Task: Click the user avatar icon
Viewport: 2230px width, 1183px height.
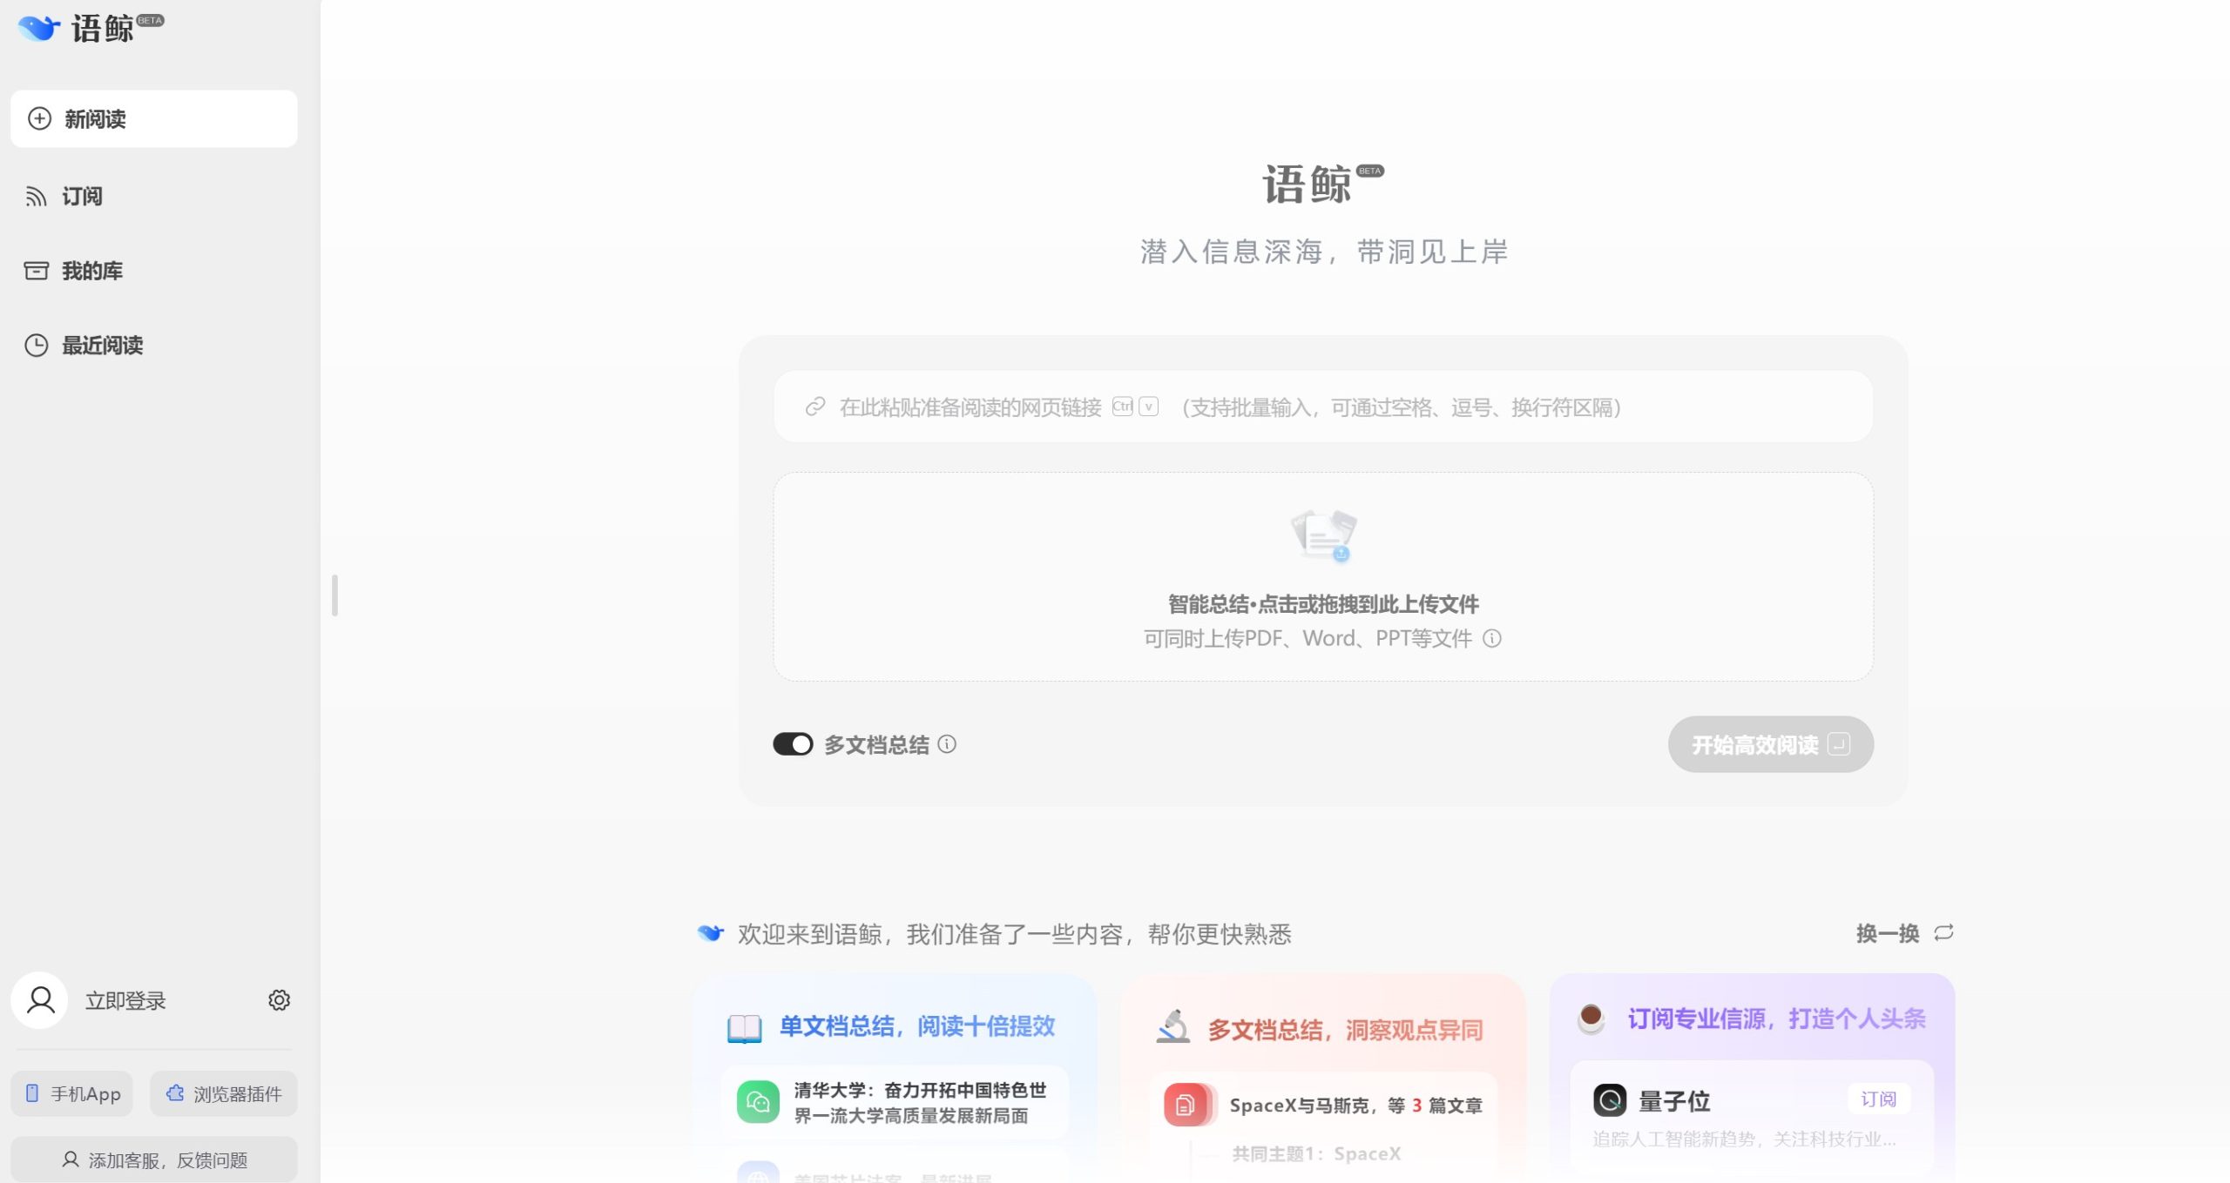Action: 39,1000
